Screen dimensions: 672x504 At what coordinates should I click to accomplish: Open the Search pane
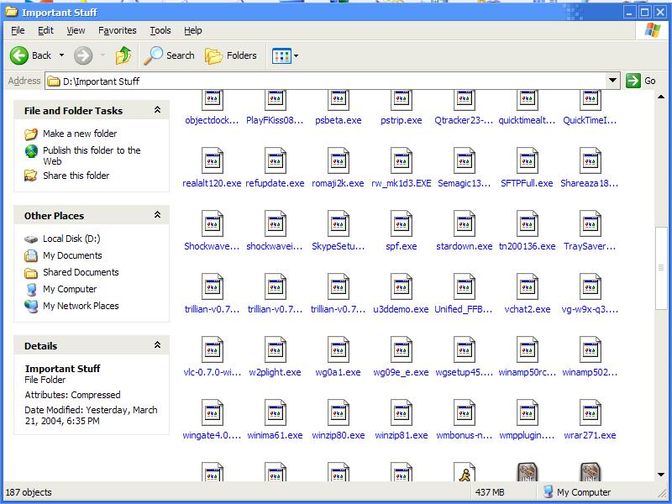[169, 55]
